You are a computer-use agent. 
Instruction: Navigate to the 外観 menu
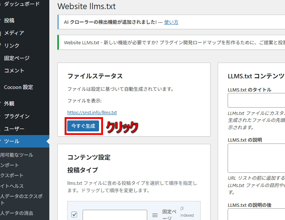pos(9,104)
